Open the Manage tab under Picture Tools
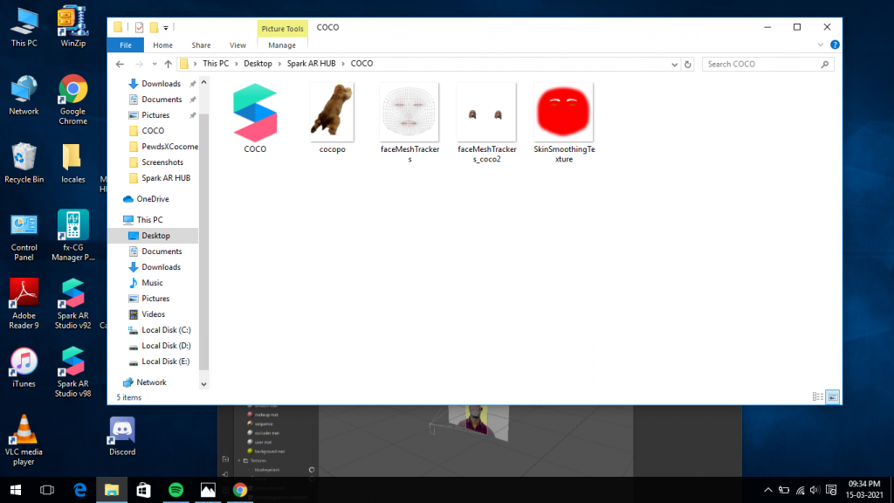Viewport: 894px width, 503px height. coord(282,45)
